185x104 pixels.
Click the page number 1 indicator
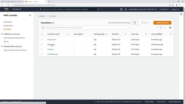(x=161, y=27)
